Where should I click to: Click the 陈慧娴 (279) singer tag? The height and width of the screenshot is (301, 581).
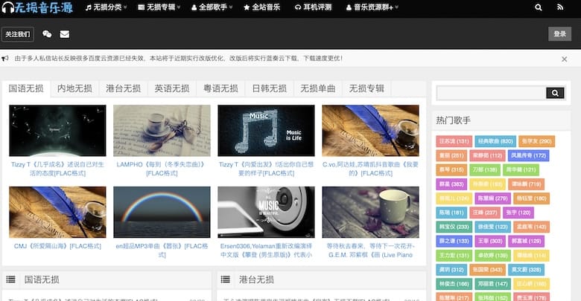(x=492, y=198)
